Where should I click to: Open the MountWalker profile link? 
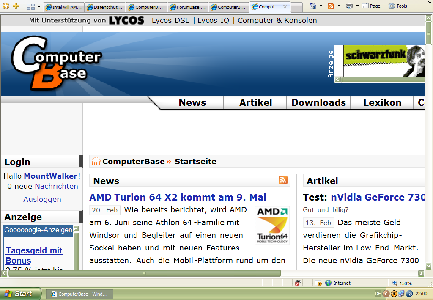[51, 176]
